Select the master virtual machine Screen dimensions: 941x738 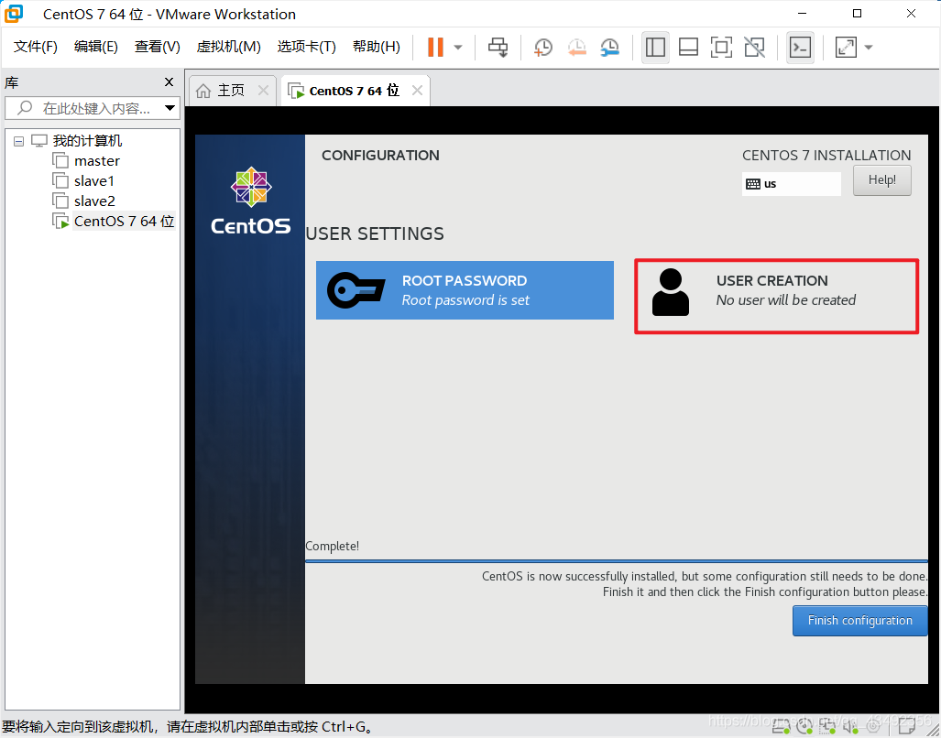tap(96, 160)
